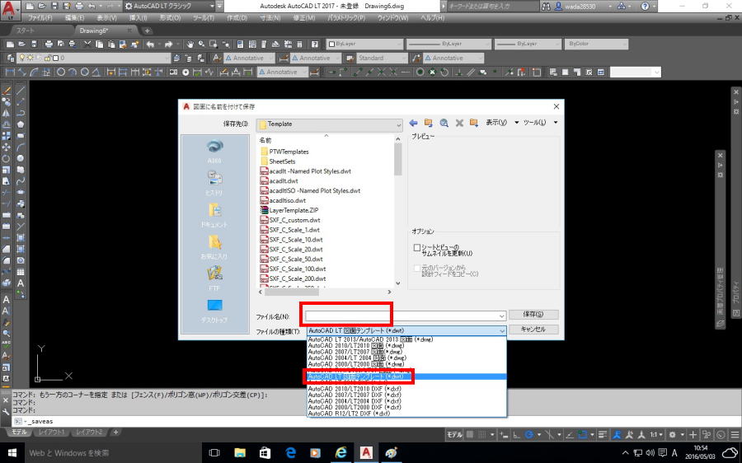Viewport: 742px width, 463px height.
Task: Select AutoCAD 2010/LT2010 図面 (*.dwg) option
Action: [356, 346]
